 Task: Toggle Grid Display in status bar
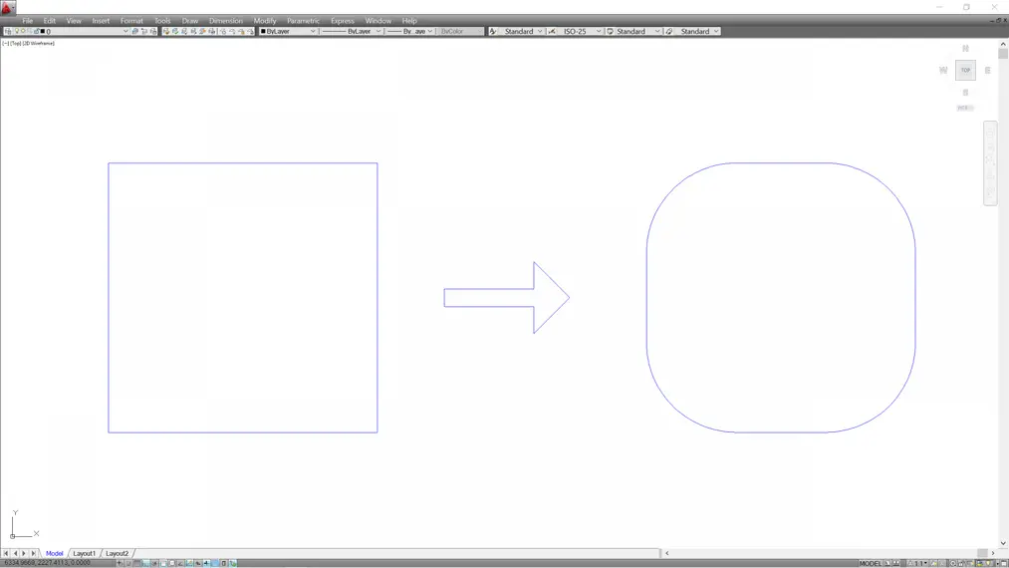[137, 563]
